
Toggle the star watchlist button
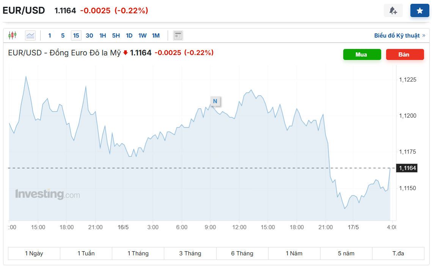tap(419, 11)
